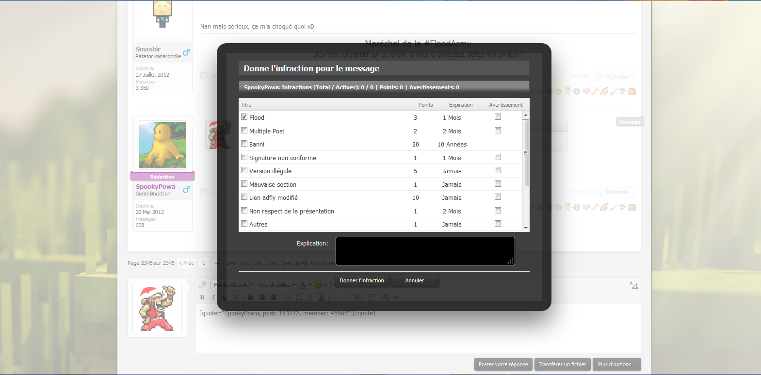Click the rainbow icon on post #46894
This screenshot has width=761, height=375.
tap(604, 91)
